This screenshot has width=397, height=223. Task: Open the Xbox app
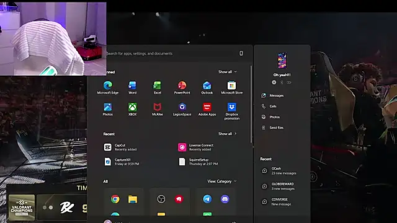click(132, 109)
